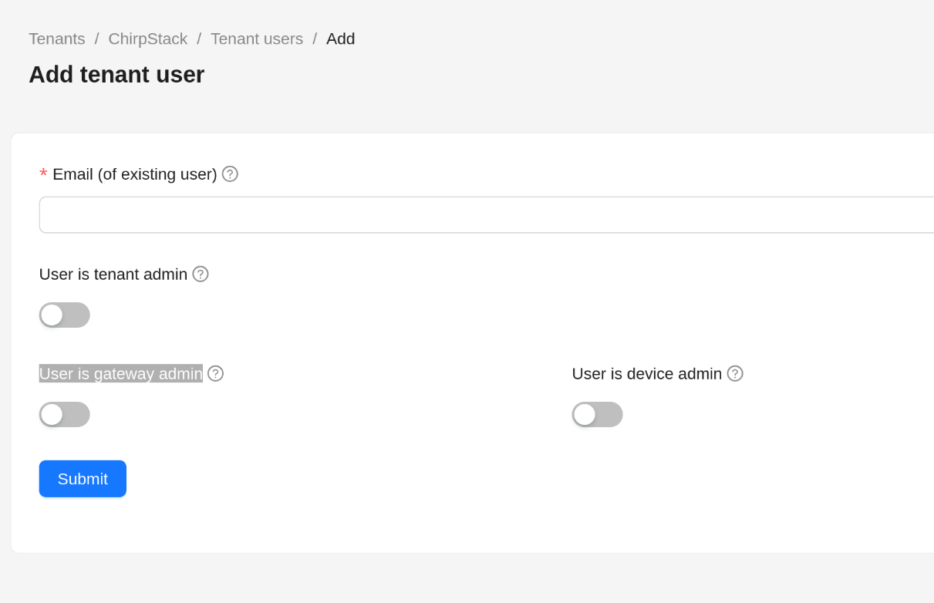Click the User is tenant admin label

coord(113,275)
